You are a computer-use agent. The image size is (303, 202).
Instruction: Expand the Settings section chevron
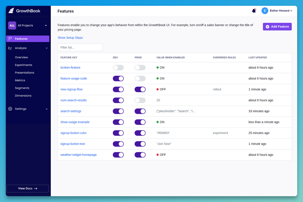tap(46, 109)
